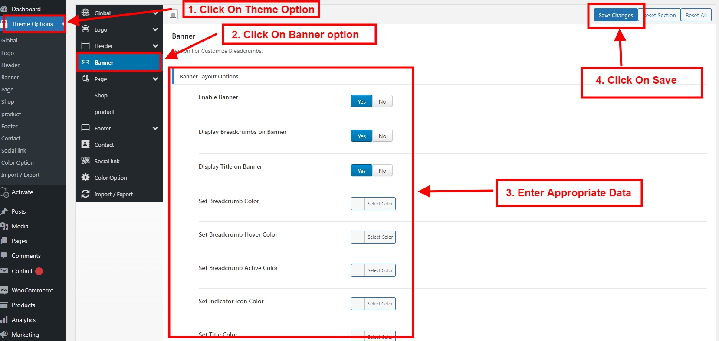
Task: Open the Set Indicator Icon Color picker
Action: (373, 304)
